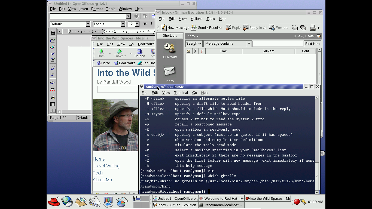Open the font size 12 dropdown
This screenshot has width=372, height=209.
137,24
